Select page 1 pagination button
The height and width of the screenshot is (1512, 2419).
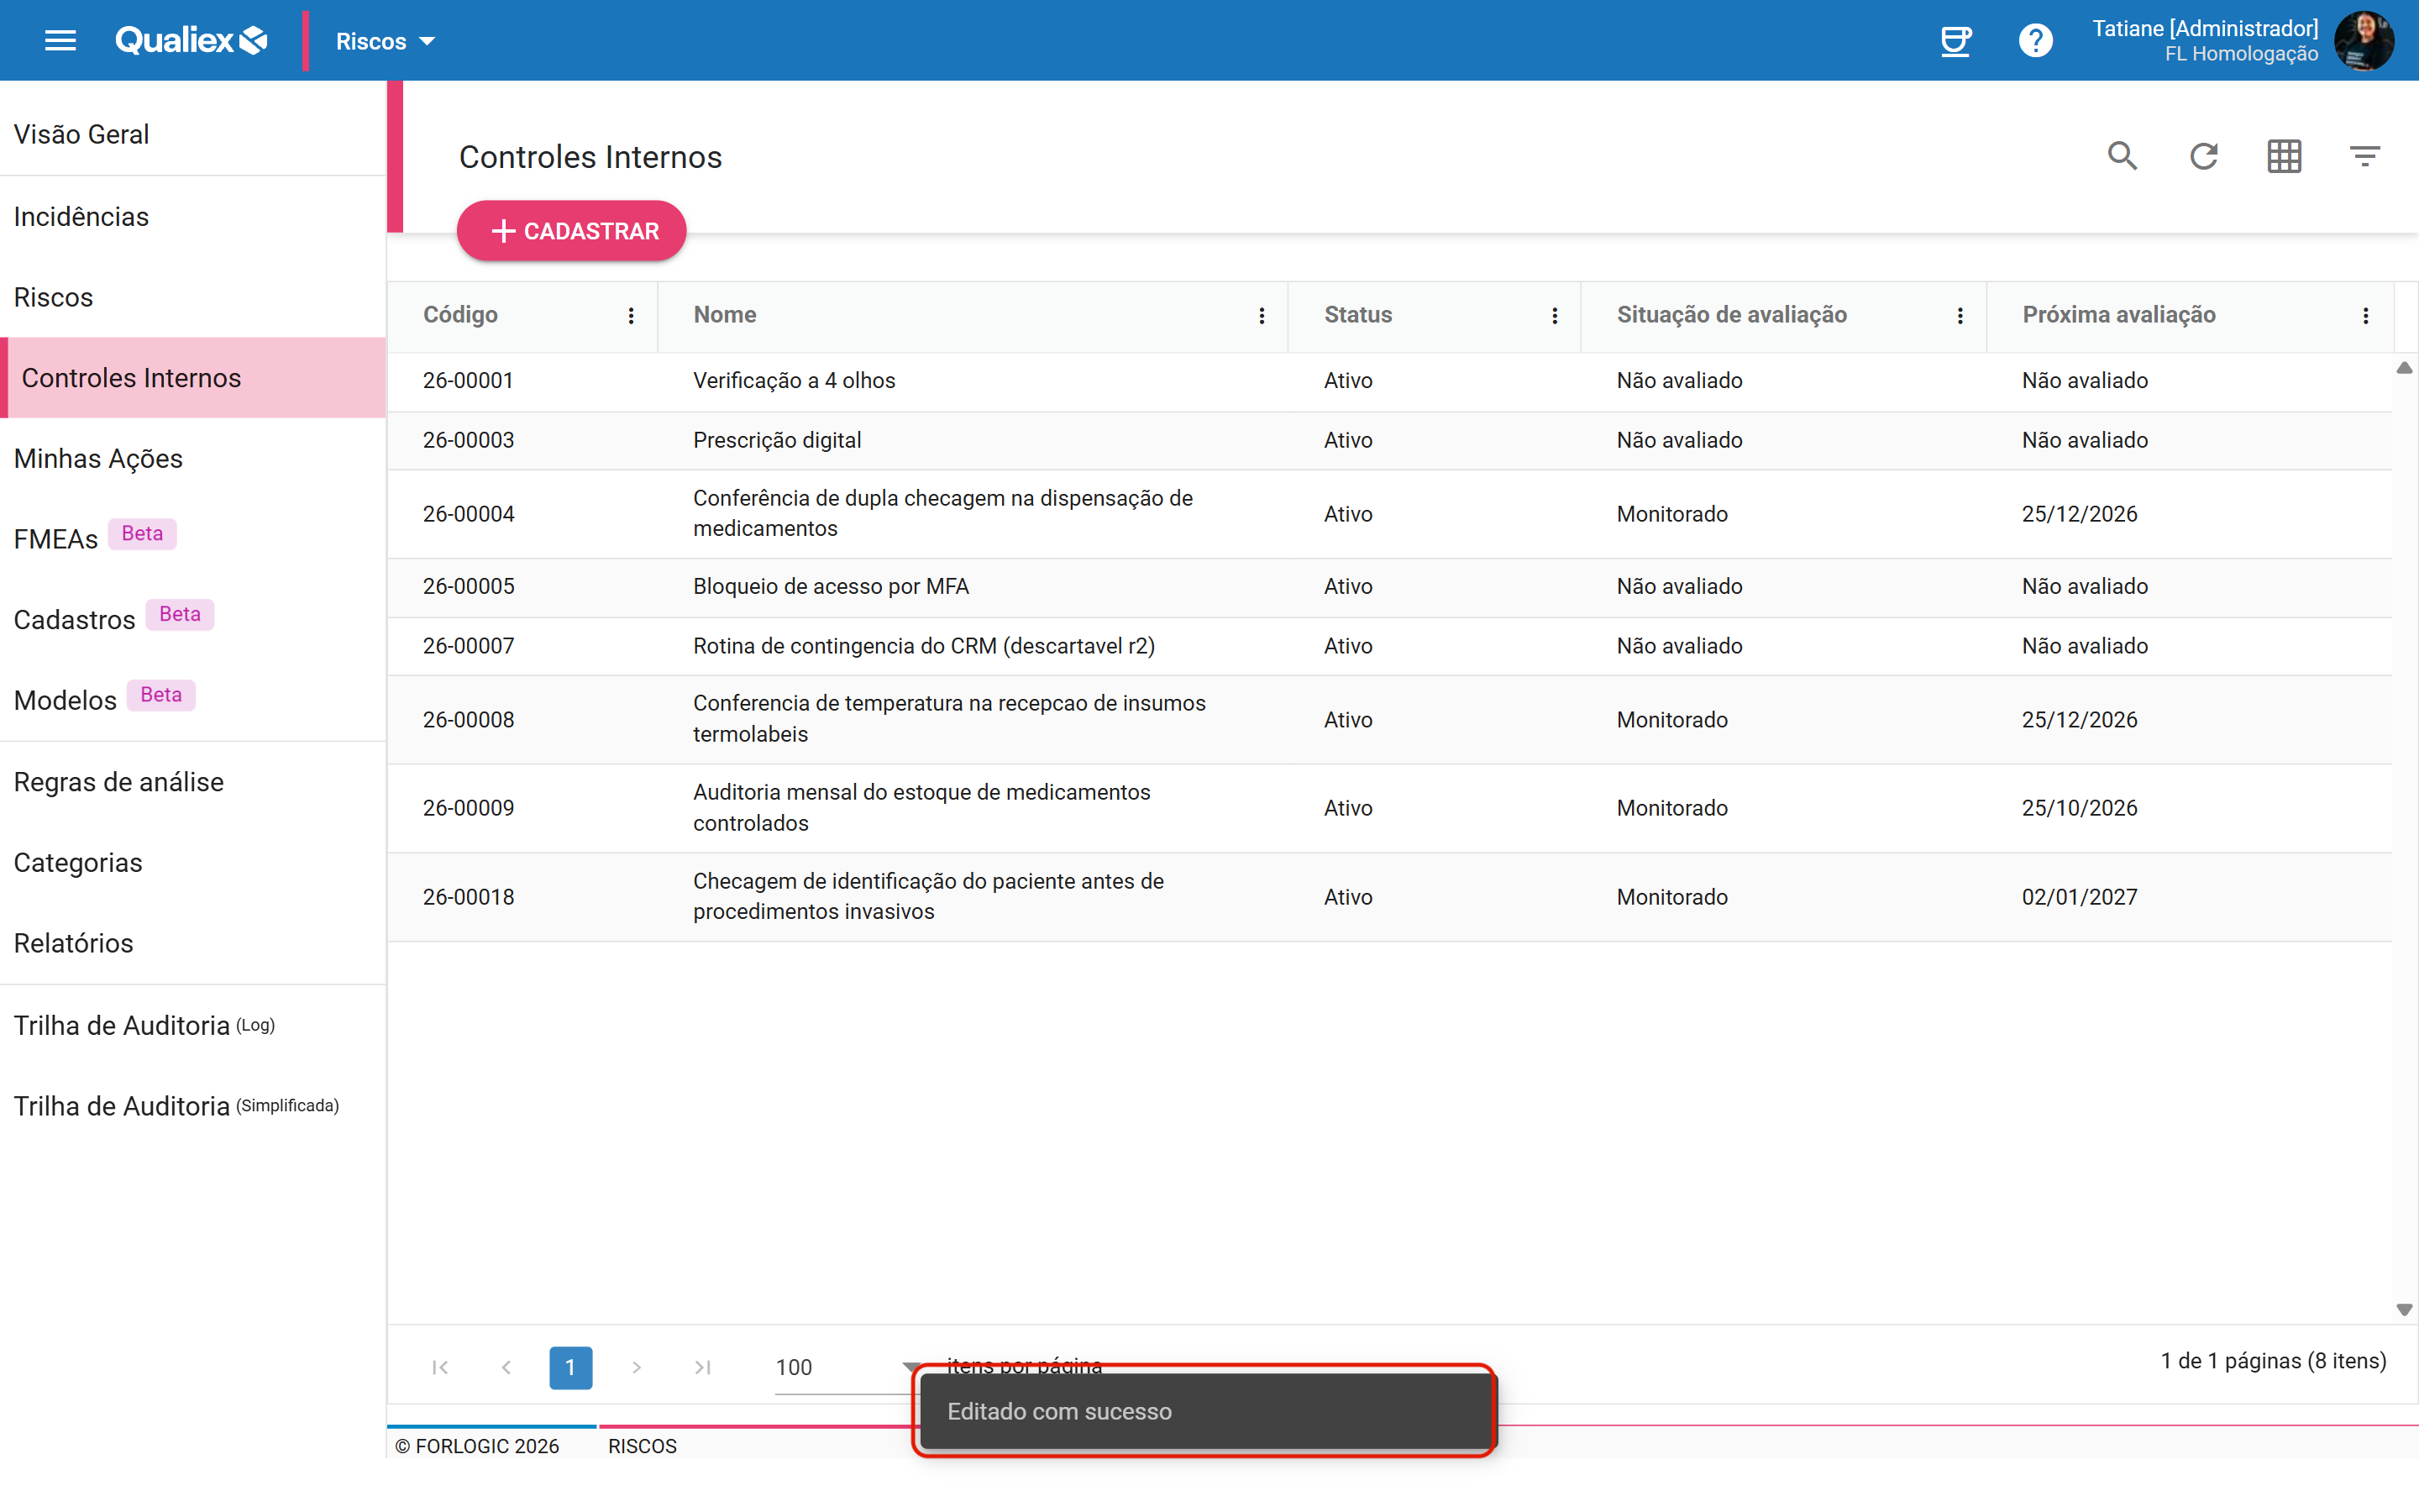[x=569, y=1367]
